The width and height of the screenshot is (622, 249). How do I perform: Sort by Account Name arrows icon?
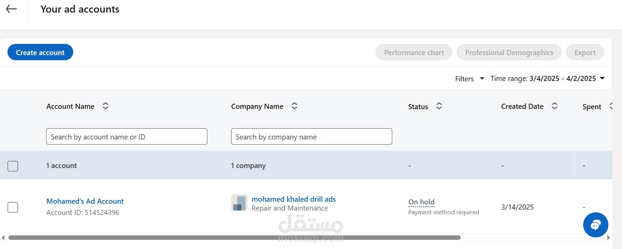pos(106,106)
